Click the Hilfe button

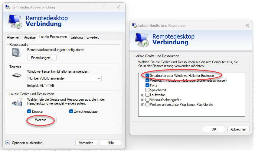point(111,143)
